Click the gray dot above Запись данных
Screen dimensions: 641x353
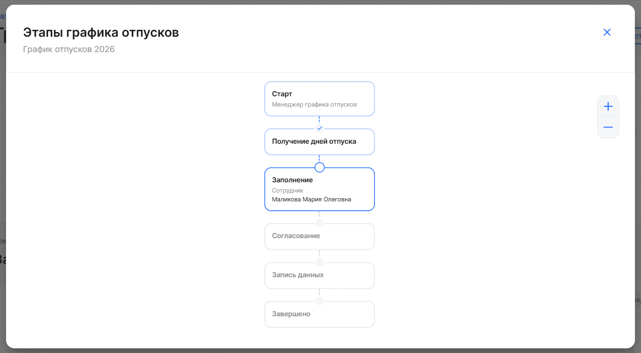point(320,262)
